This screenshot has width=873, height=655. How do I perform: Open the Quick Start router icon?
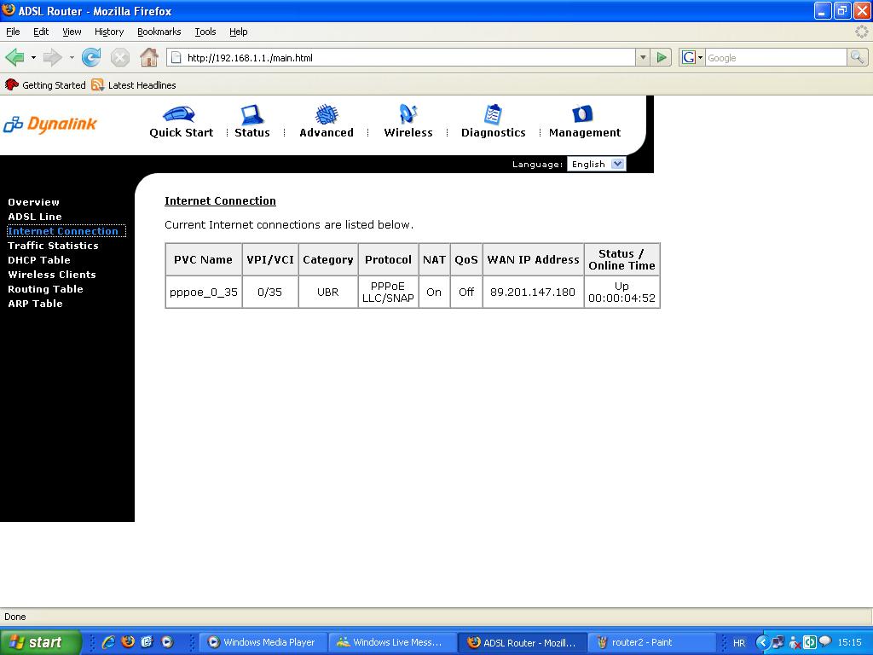click(x=179, y=114)
